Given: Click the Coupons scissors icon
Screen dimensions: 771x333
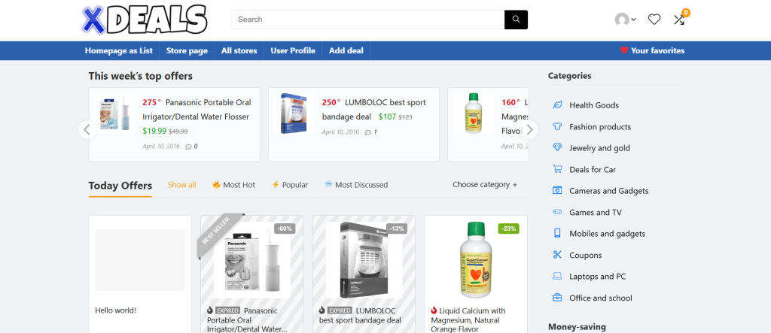Looking at the screenshot, I should [x=557, y=255].
